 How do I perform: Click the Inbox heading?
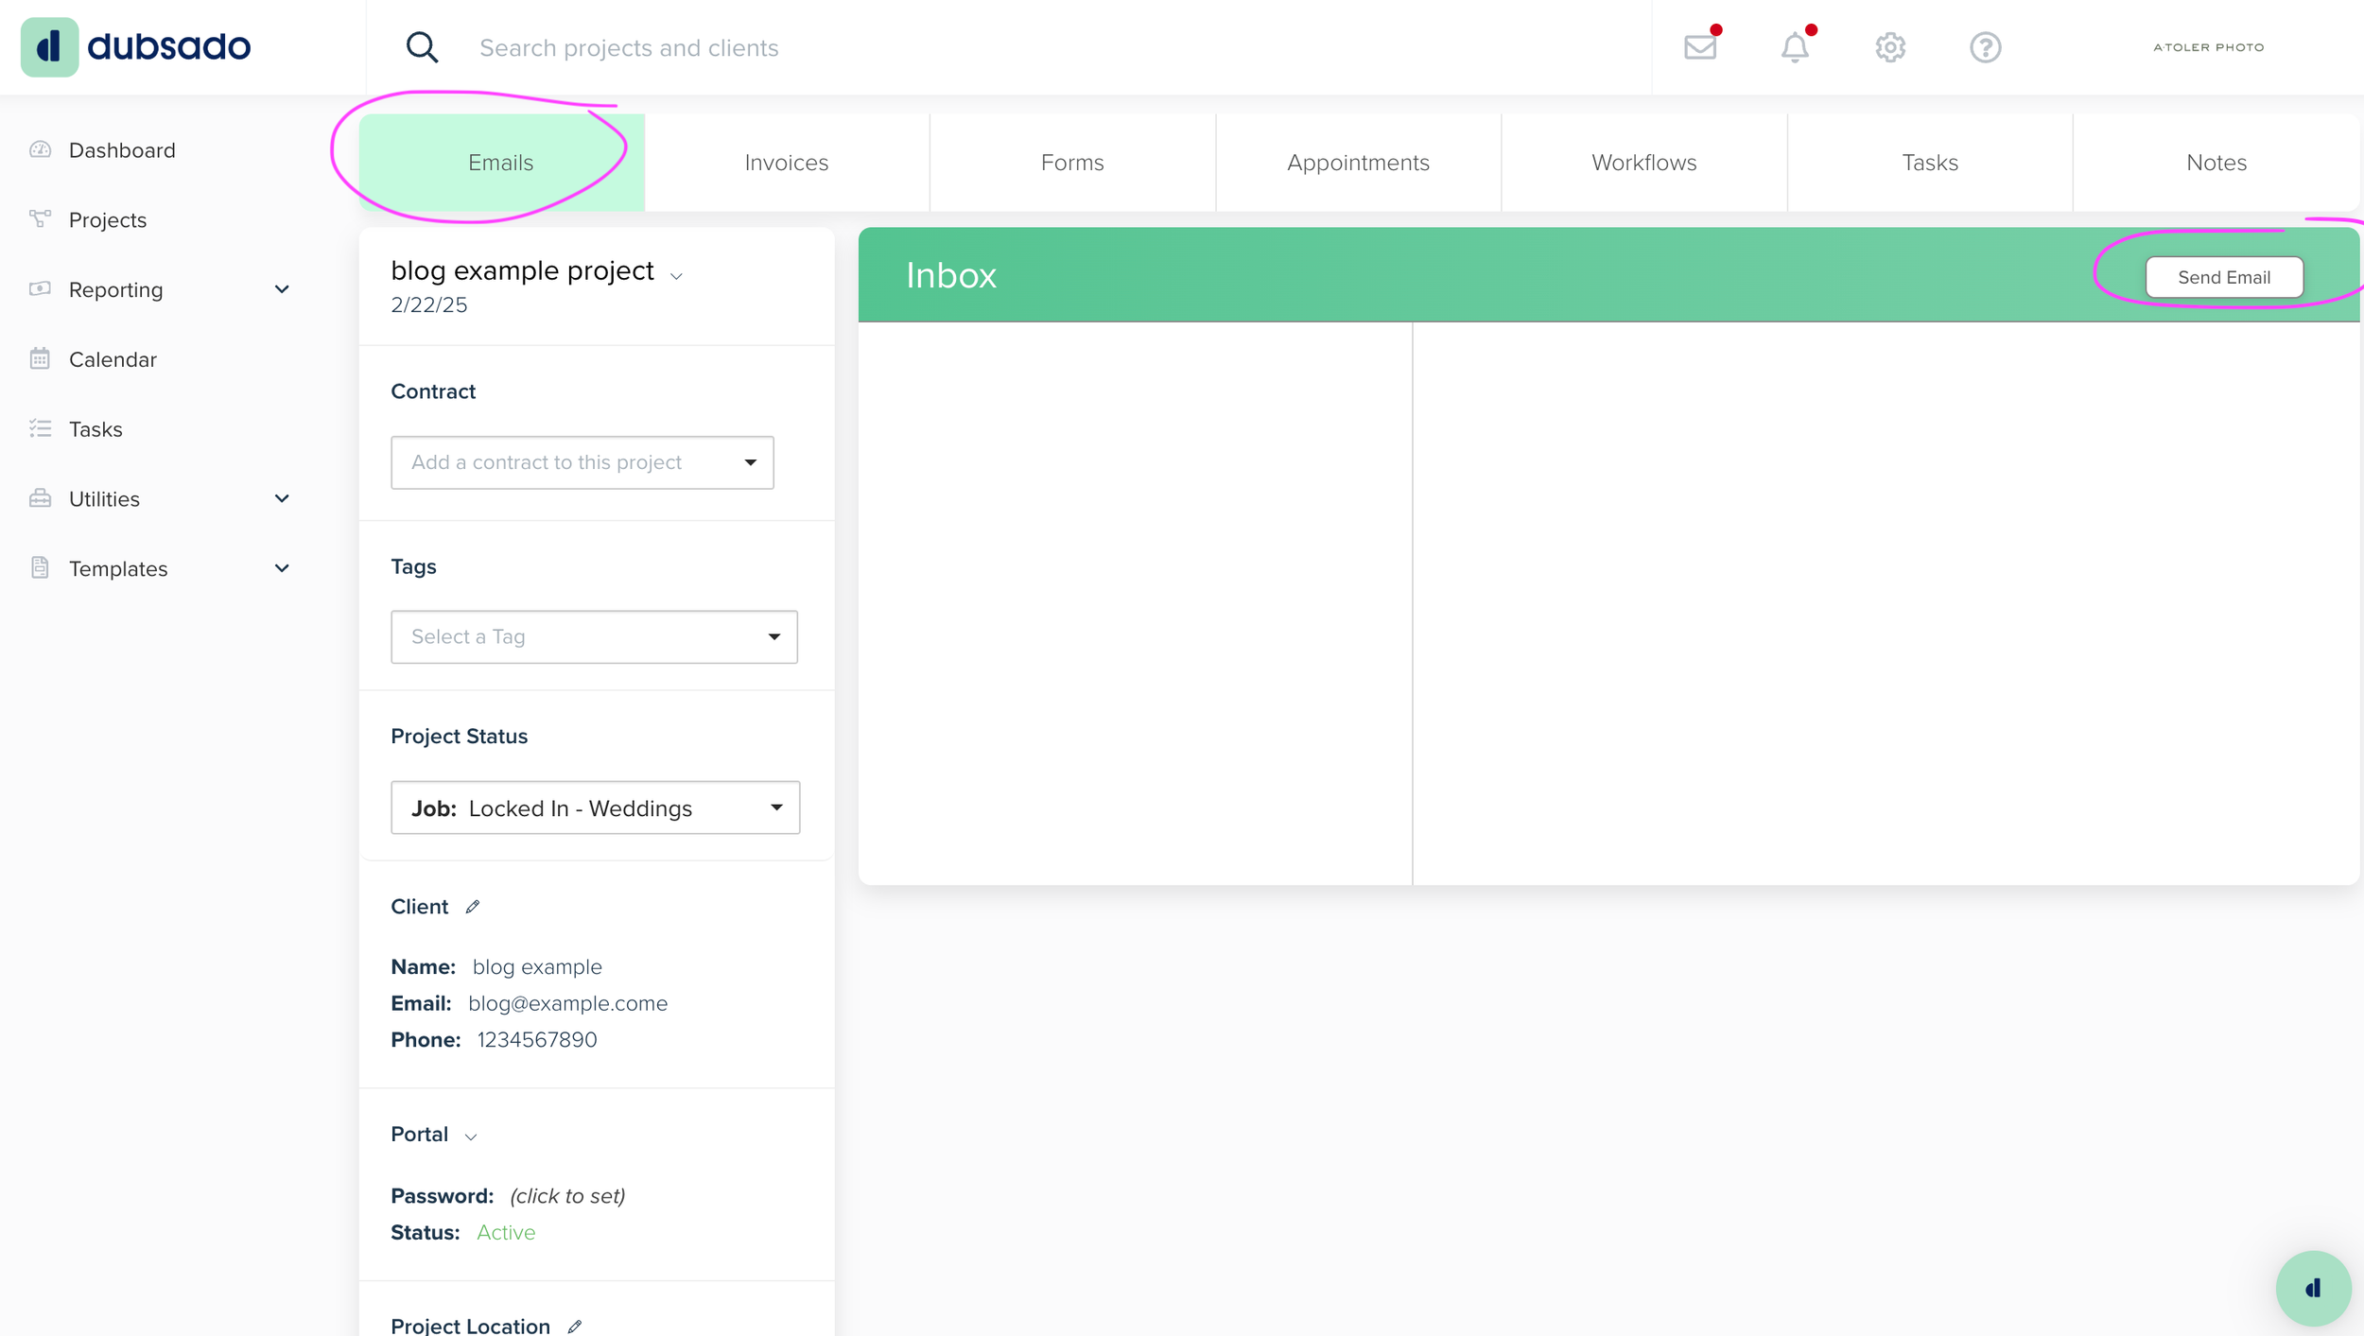click(951, 275)
